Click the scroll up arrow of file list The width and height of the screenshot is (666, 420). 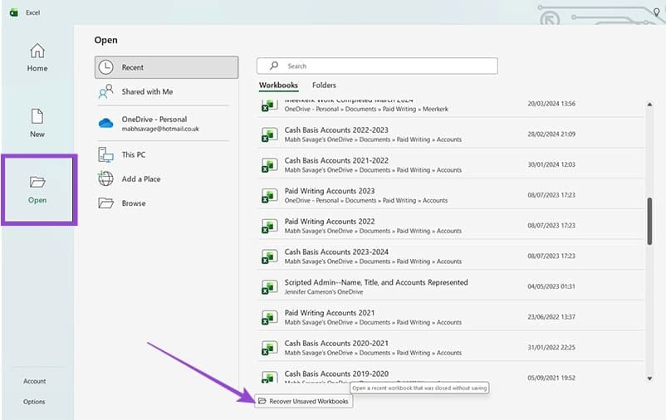click(649, 104)
